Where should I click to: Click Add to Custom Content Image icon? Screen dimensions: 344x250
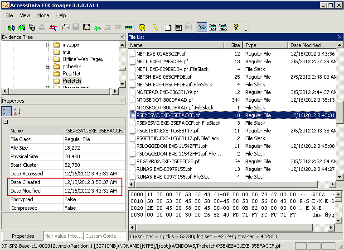tap(97, 28)
